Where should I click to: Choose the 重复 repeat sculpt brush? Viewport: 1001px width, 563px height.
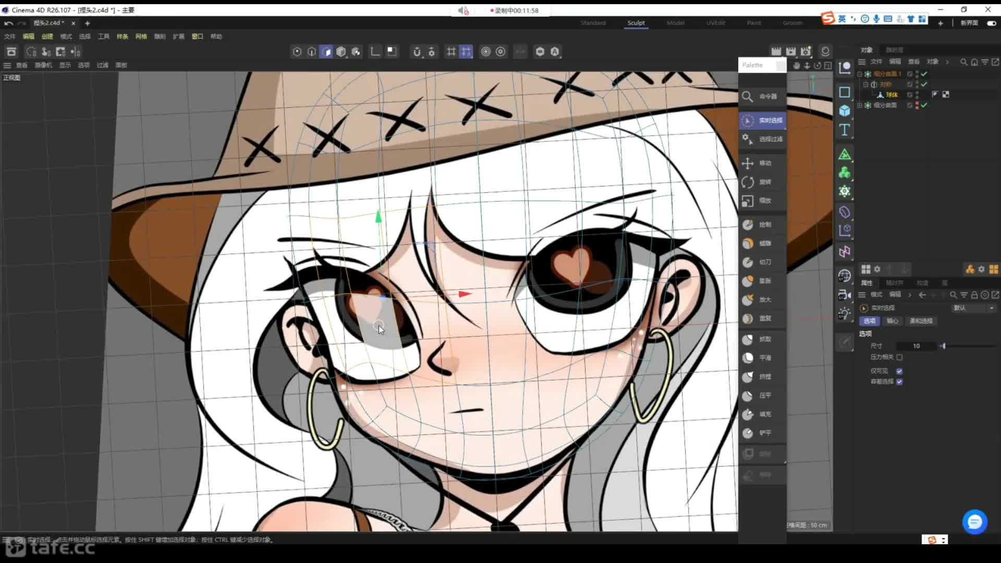pyautogui.click(x=762, y=319)
